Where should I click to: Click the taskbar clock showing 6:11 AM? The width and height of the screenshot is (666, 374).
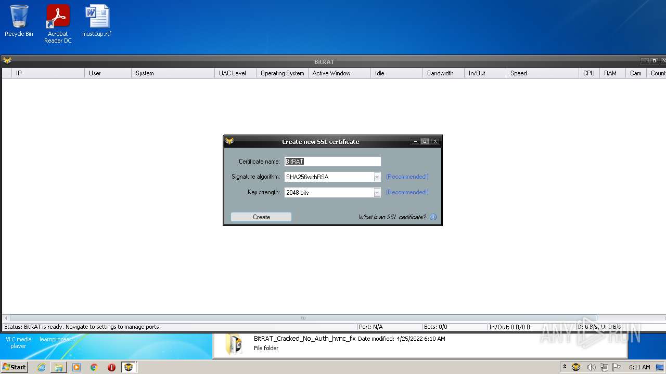point(639,367)
